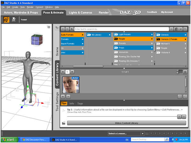The image size is (191, 143).
Task: Go to next results page
Action: coord(72,72)
